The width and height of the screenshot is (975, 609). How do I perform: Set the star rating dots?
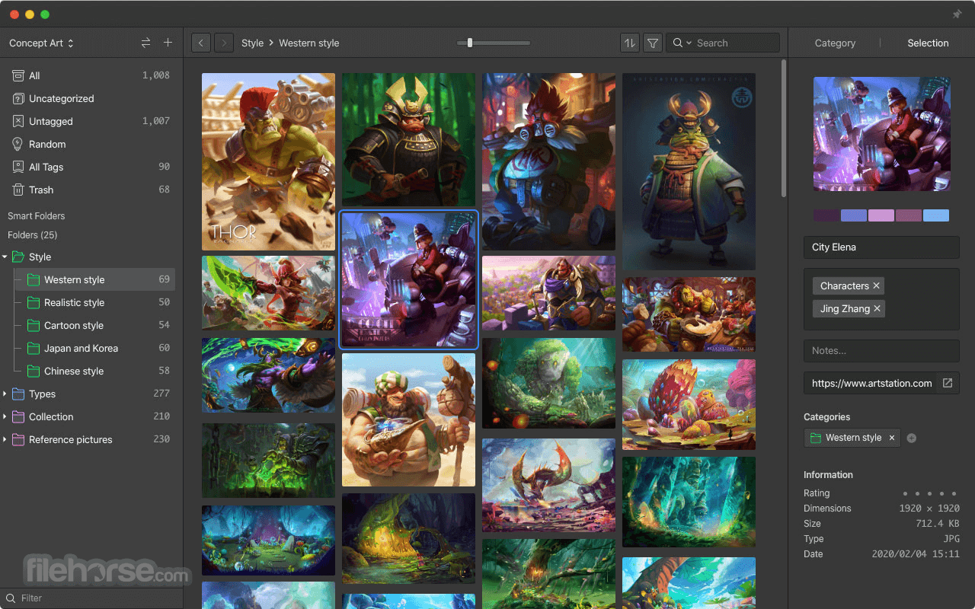pyautogui.click(x=929, y=493)
